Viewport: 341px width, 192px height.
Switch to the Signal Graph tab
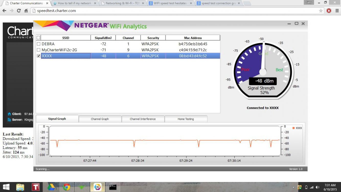pyautogui.click(x=57, y=119)
